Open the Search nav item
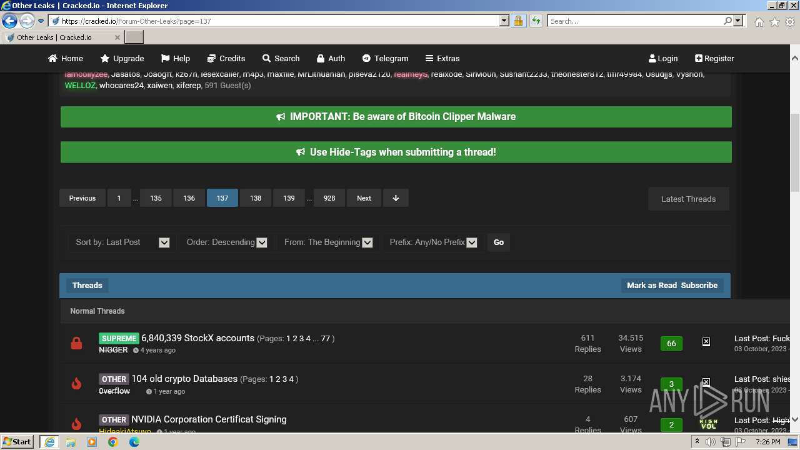This screenshot has width=800, height=450. [281, 58]
